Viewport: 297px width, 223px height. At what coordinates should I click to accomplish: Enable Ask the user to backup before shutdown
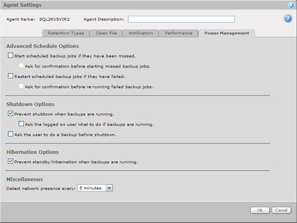click(x=10, y=134)
